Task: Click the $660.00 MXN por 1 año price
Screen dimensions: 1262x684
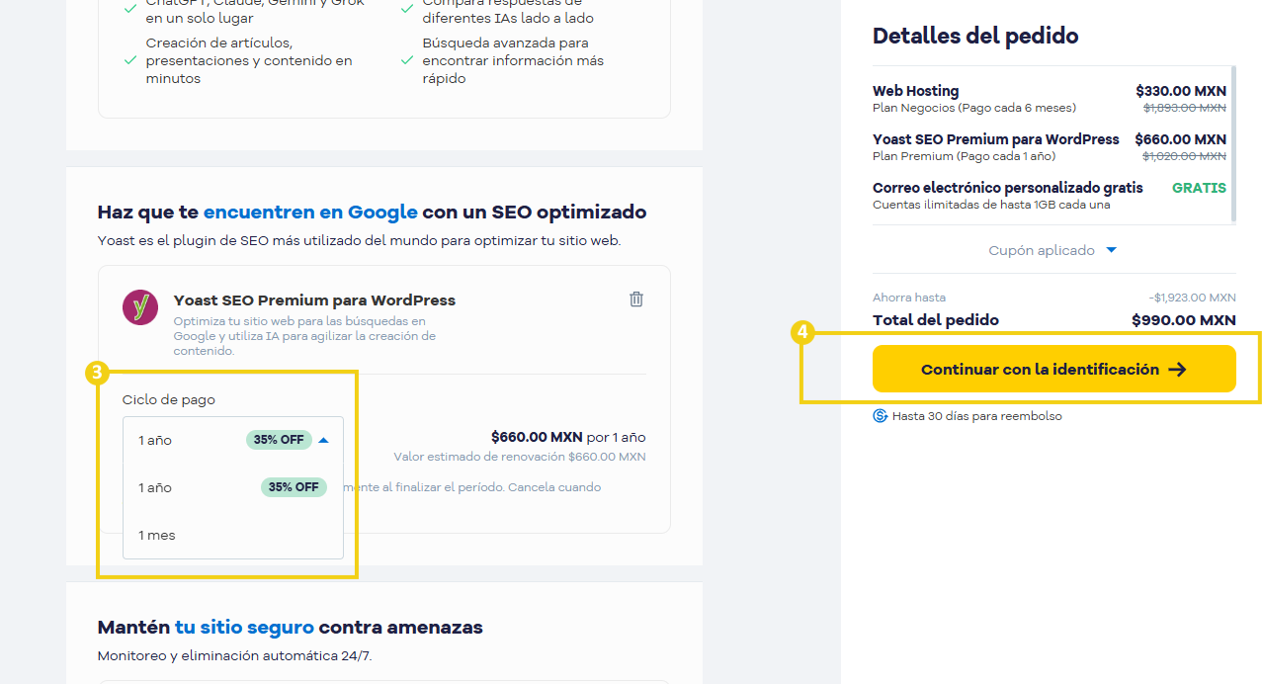Action: [568, 437]
